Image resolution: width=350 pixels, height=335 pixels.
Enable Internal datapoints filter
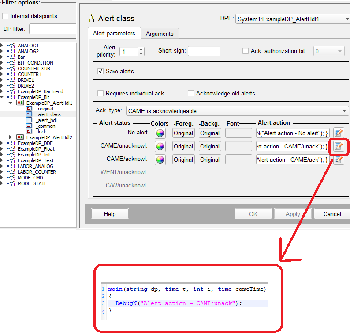click(5, 16)
